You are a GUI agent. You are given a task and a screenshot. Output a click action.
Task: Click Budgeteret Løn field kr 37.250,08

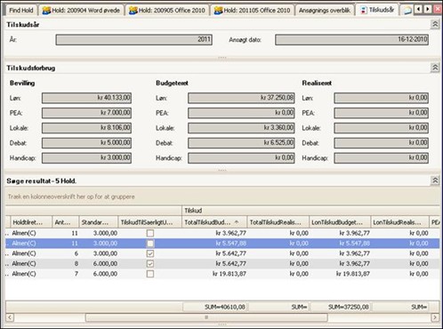point(241,98)
